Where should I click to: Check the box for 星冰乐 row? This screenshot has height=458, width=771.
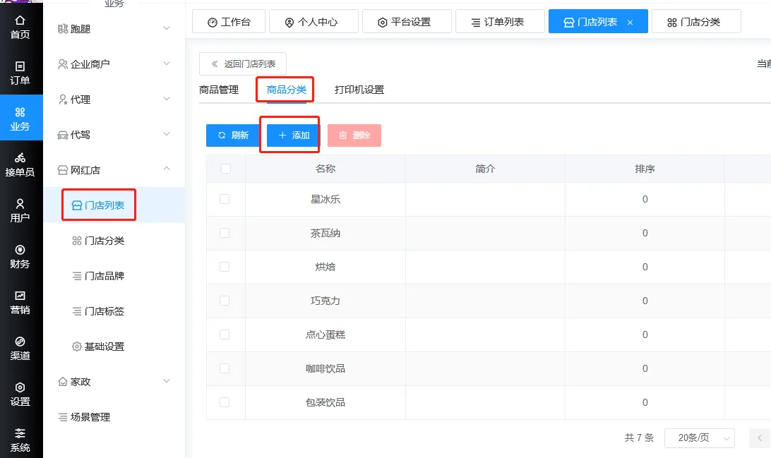pos(225,199)
